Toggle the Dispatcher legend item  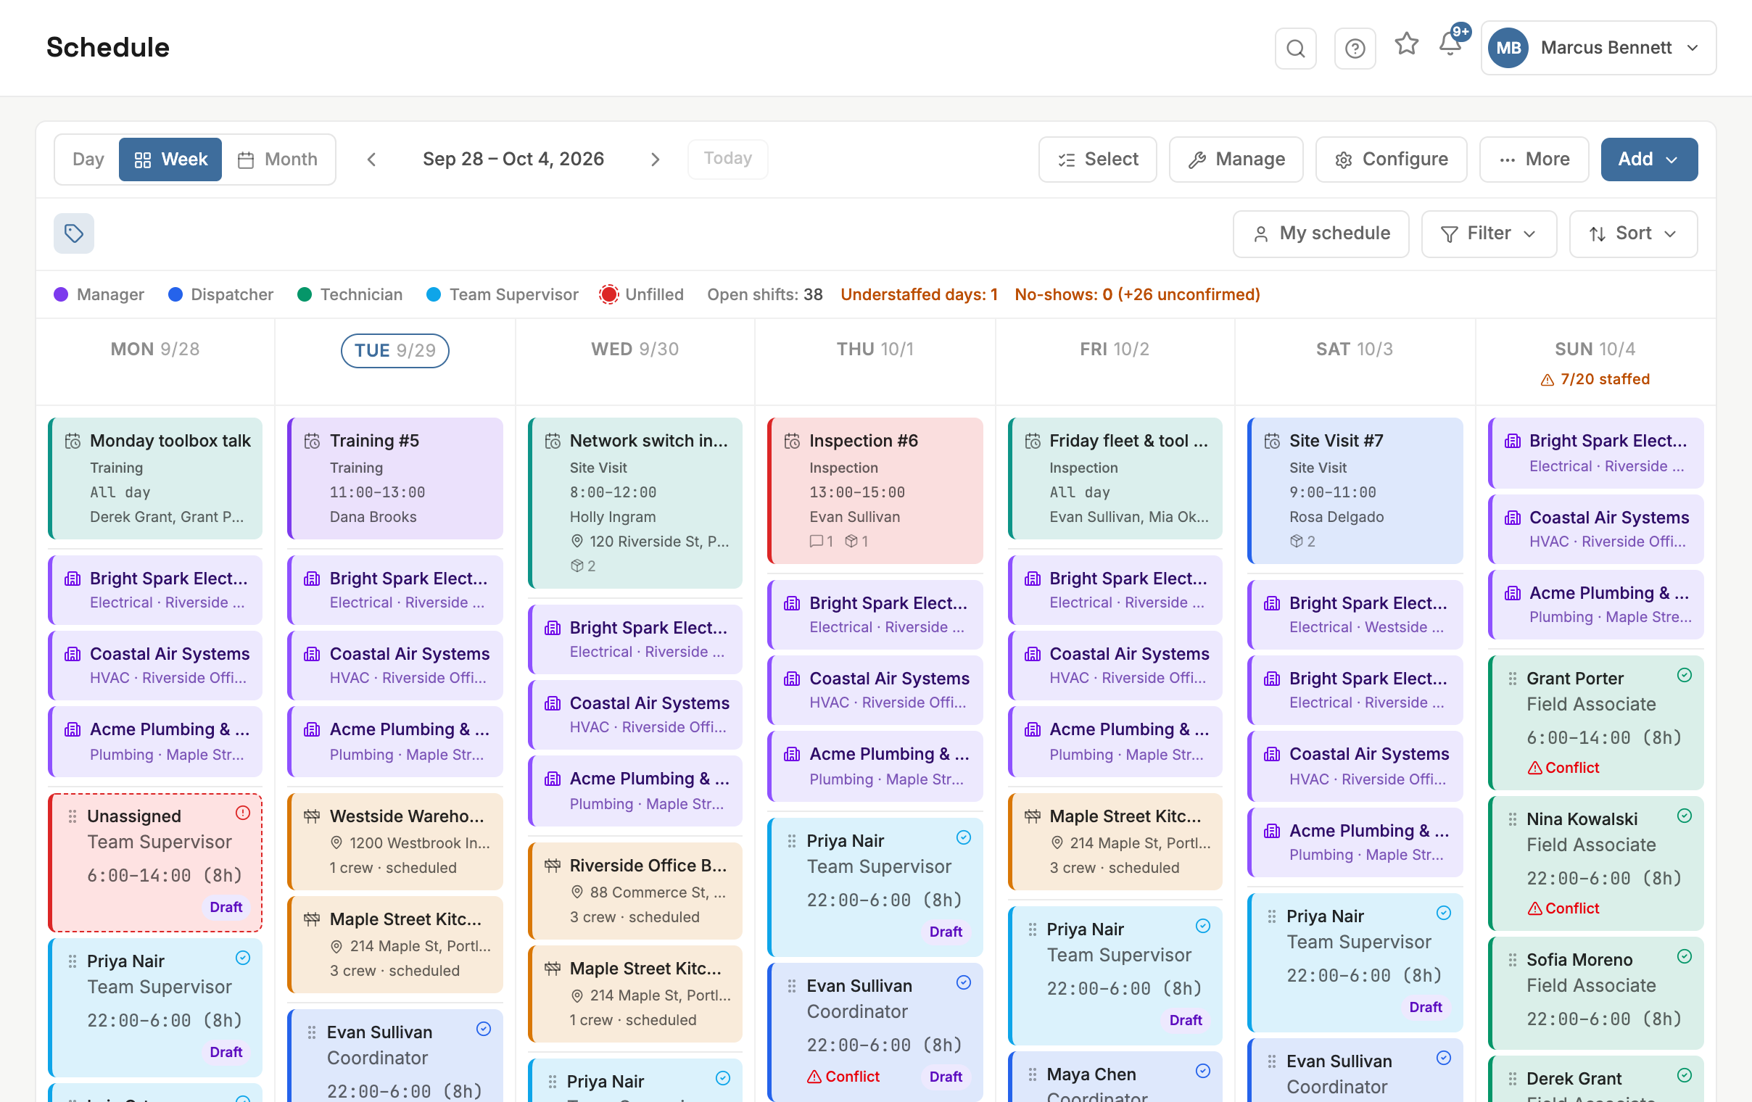click(x=220, y=294)
